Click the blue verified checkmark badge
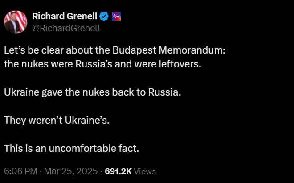The width and height of the screenshot is (294, 183). tap(104, 17)
